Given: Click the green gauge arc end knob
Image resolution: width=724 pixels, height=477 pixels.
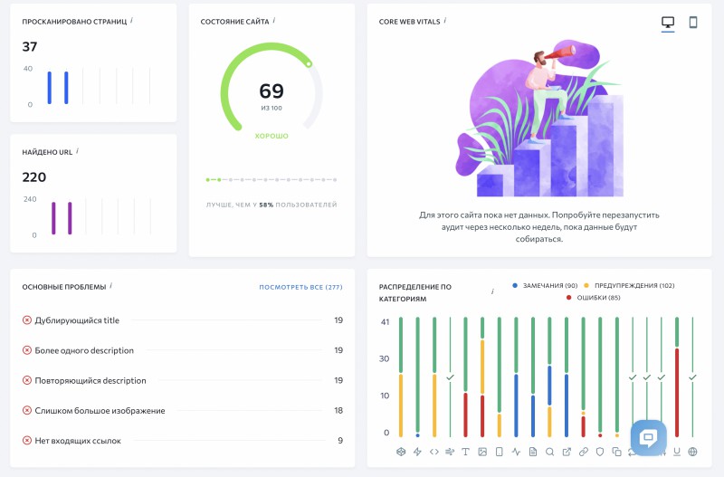Looking at the screenshot, I should [309, 63].
